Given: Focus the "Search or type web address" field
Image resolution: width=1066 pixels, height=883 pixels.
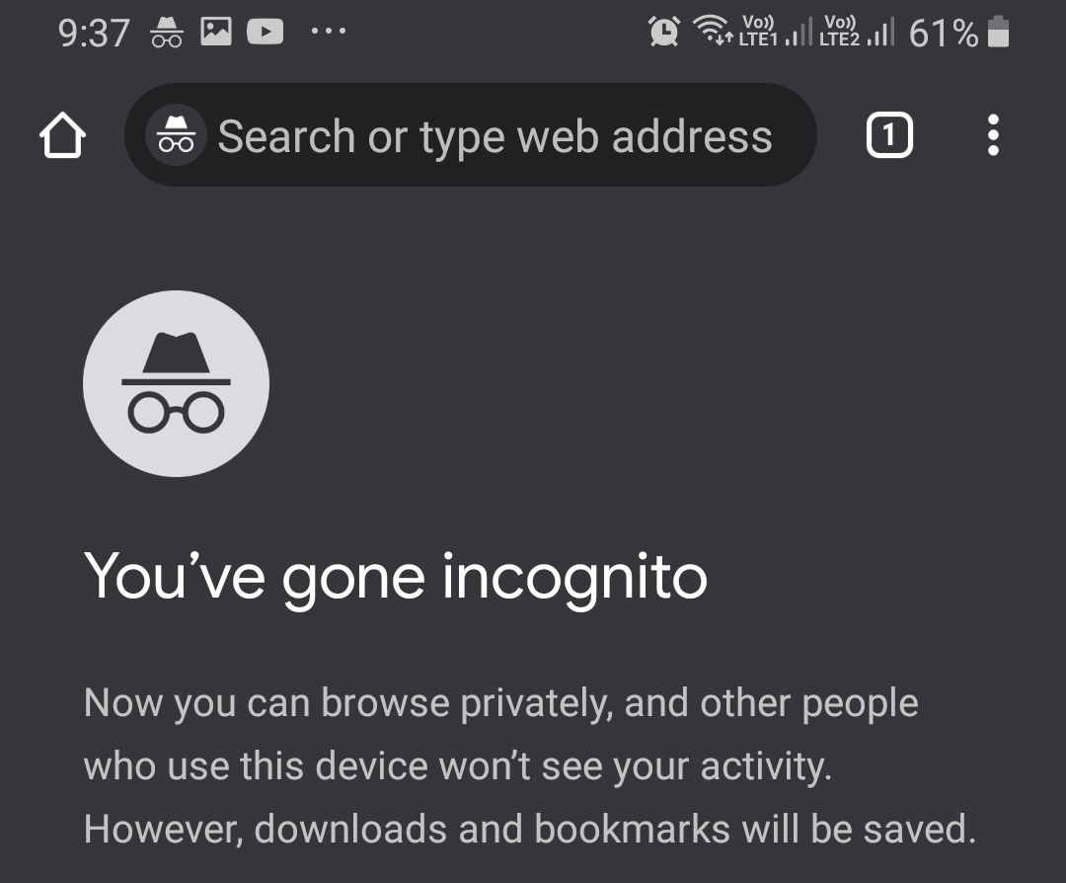Looking at the screenshot, I should [x=494, y=136].
